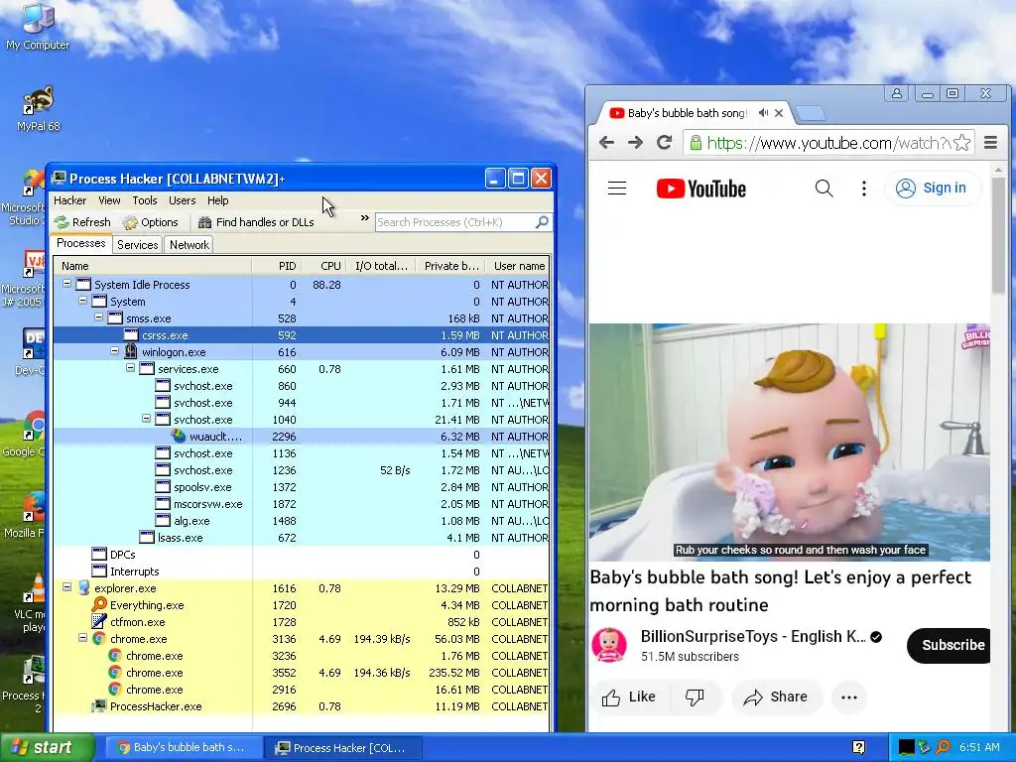
Task: Select the Interrupts row
Action: pos(302,571)
